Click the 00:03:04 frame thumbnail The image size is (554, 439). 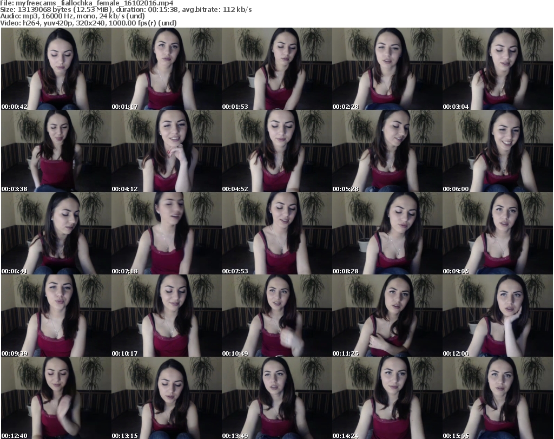[x=497, y=69]
